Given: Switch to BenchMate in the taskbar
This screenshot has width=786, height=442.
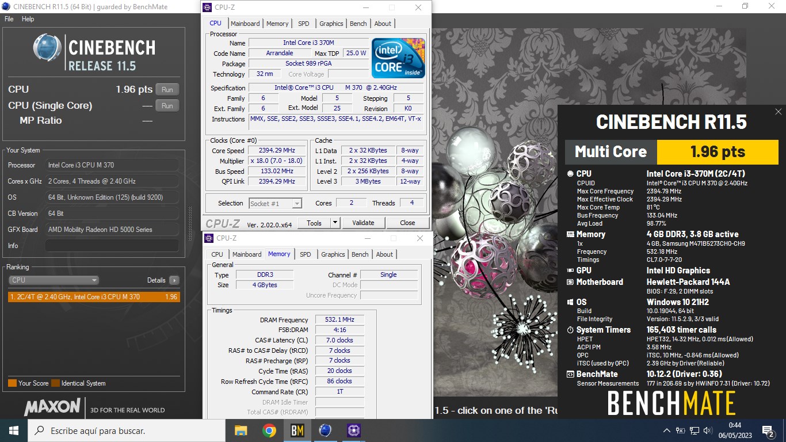Looking at the screenshot, I should pos(297,430).
